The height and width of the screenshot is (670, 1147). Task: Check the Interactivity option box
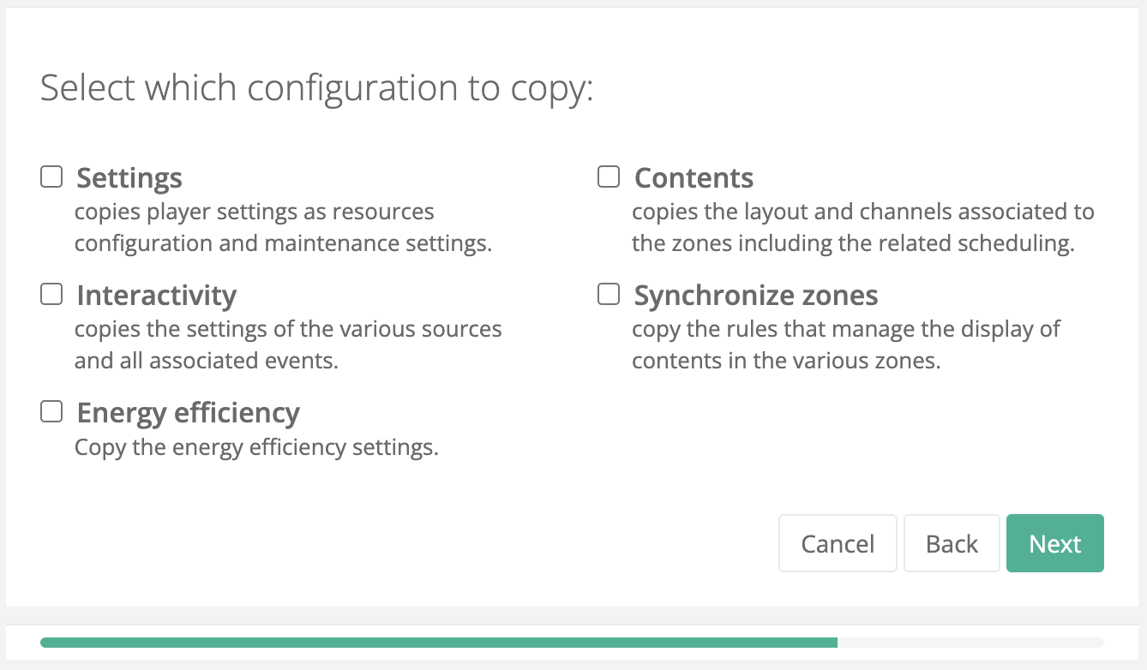(x=52, y=295)
